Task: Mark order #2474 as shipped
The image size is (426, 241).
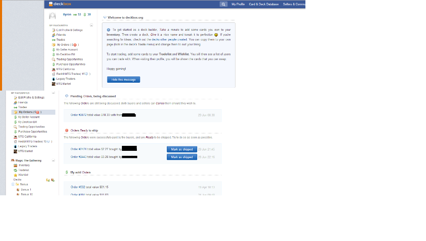Action: (x=182, y=149)
